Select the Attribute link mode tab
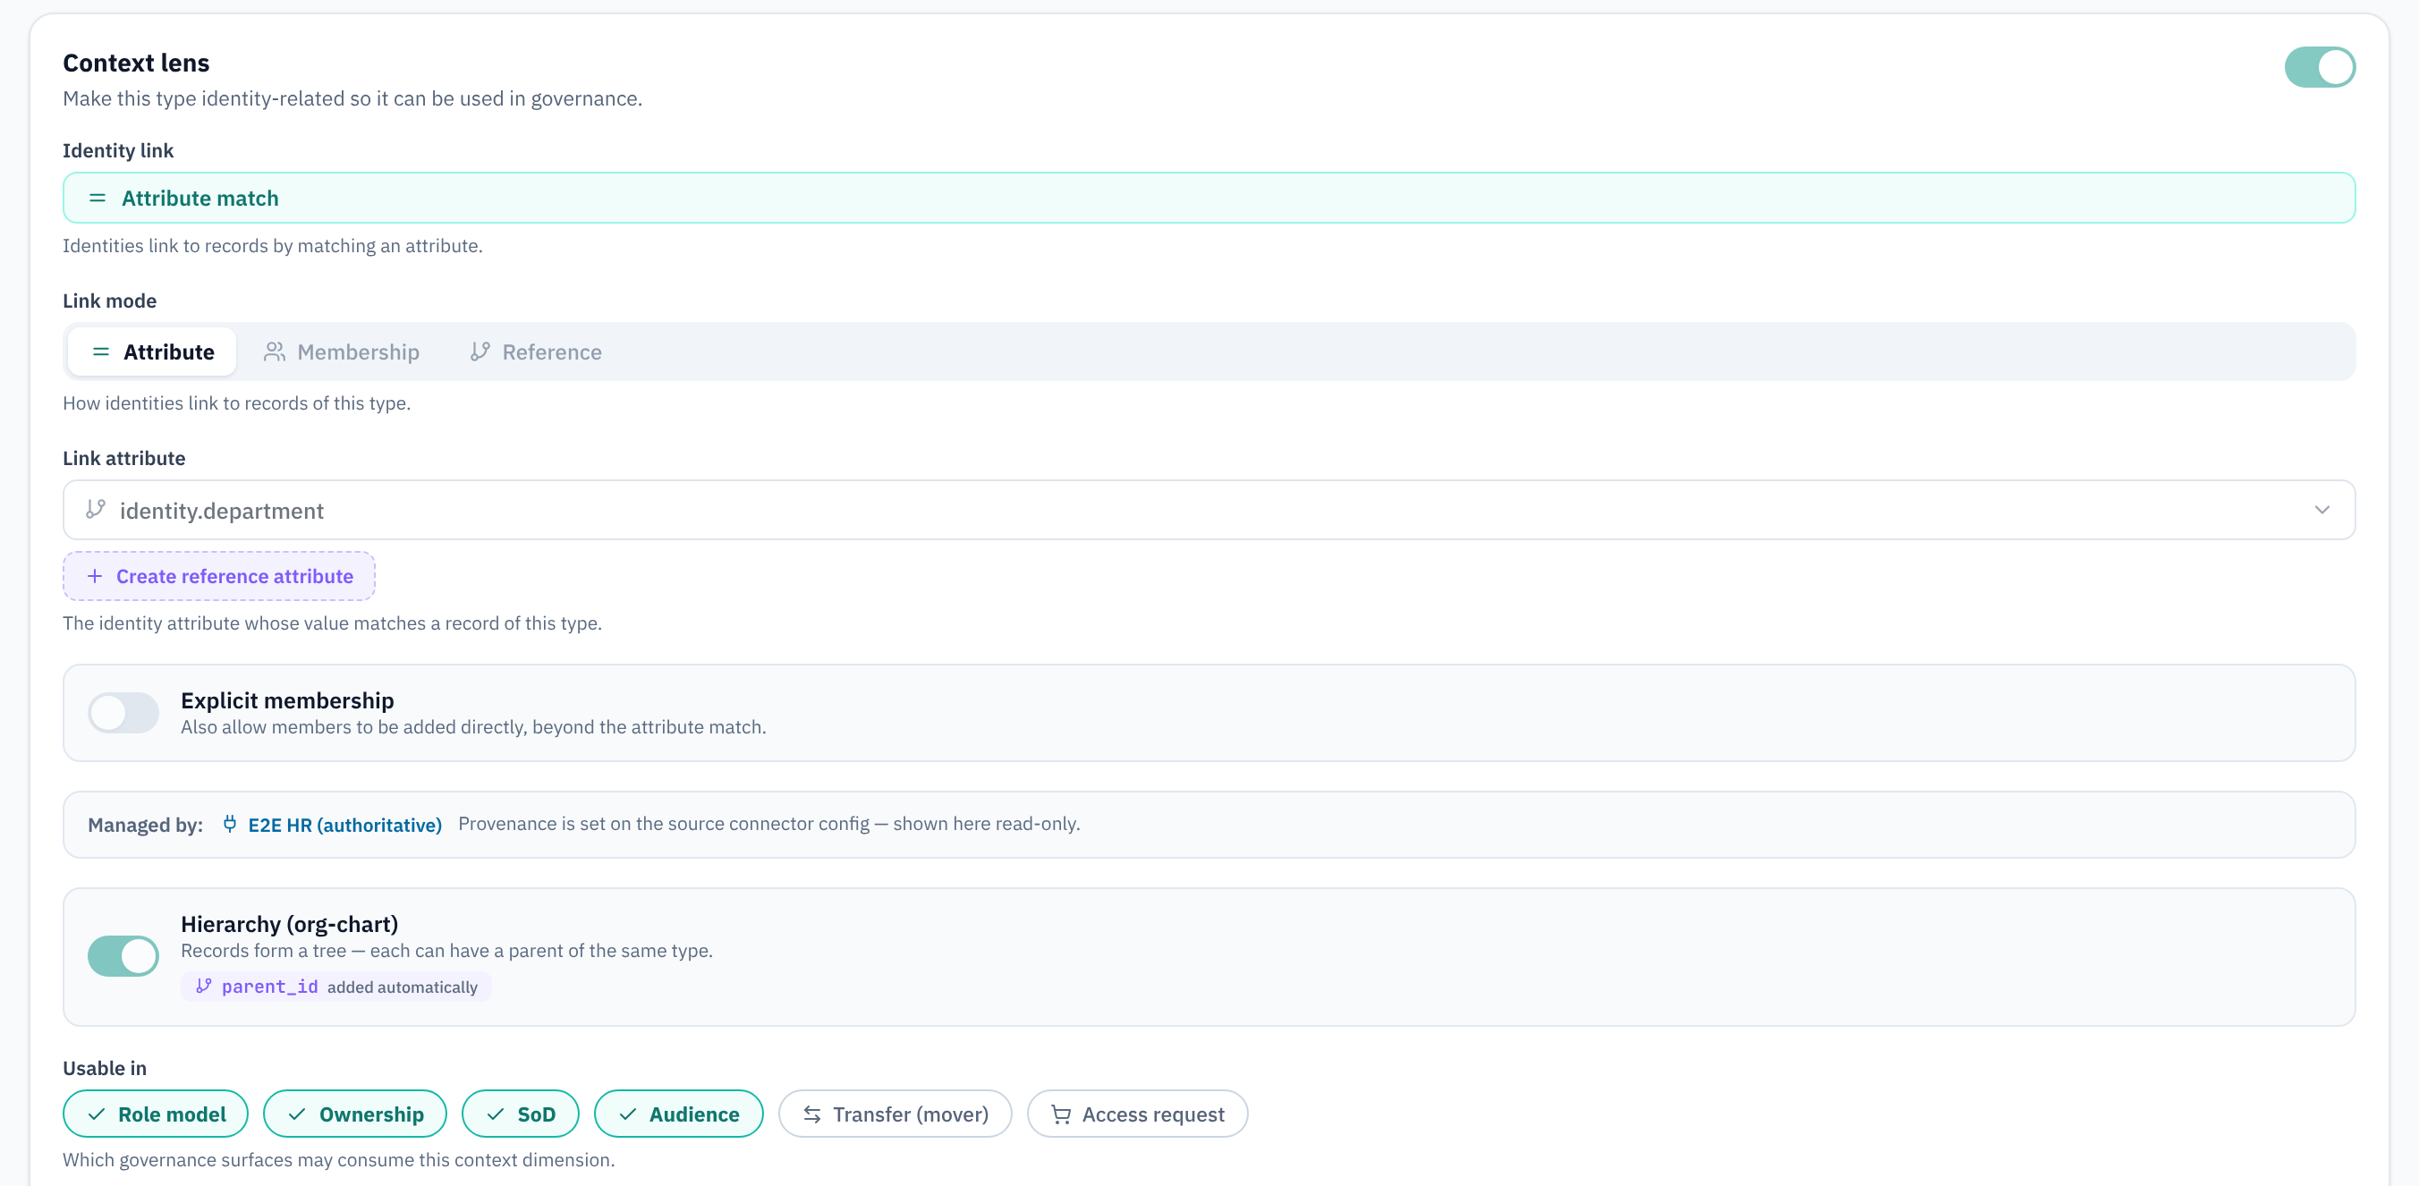 click(x=152, y=352)
